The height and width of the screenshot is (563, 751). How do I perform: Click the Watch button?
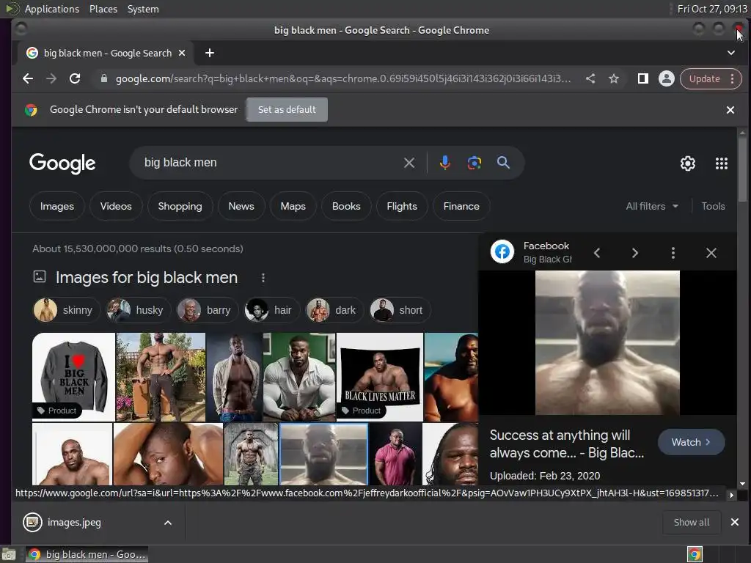click(x=691, y=442)
